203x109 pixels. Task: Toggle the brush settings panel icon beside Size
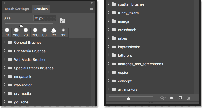pos(62,21)
